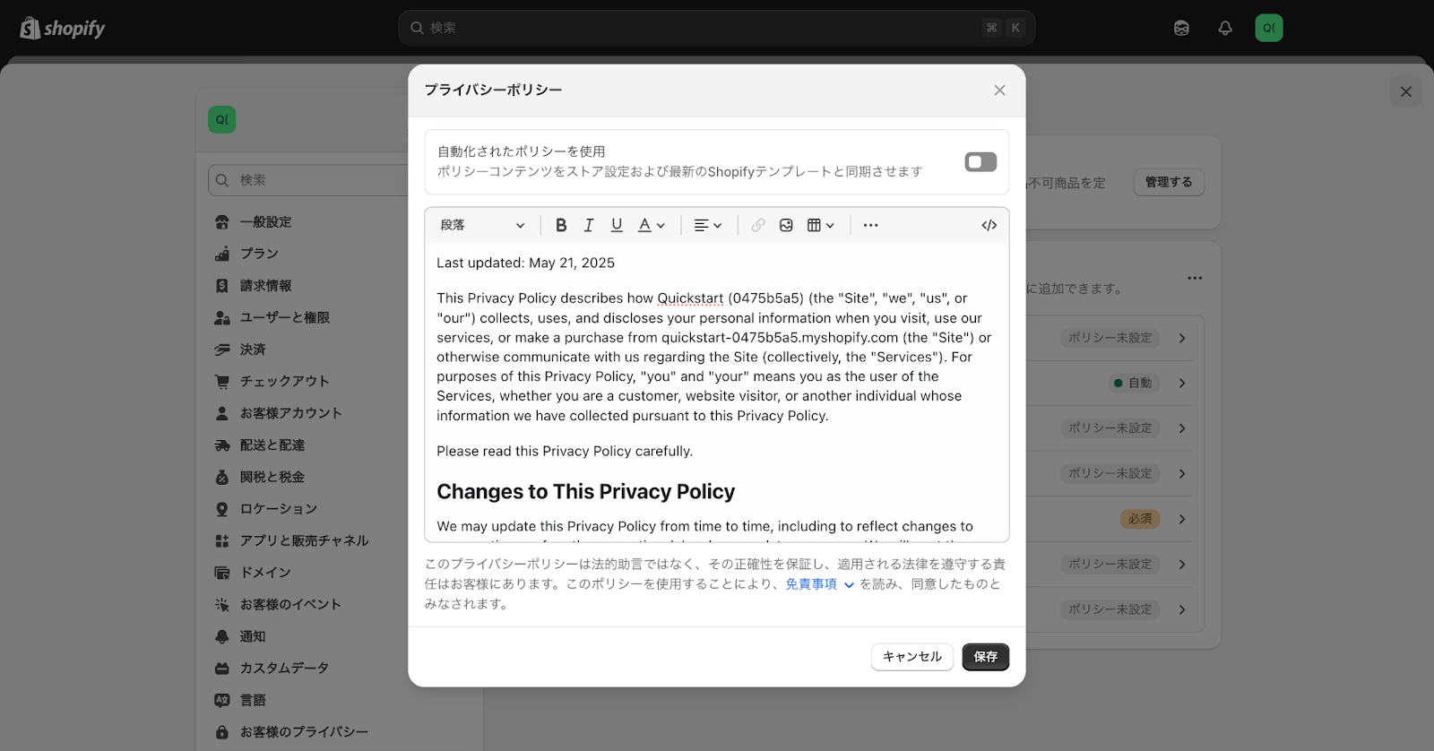Apply underline formatting in the editor toolbar
Screen dimensions: 1434x751
pos(617,225)
